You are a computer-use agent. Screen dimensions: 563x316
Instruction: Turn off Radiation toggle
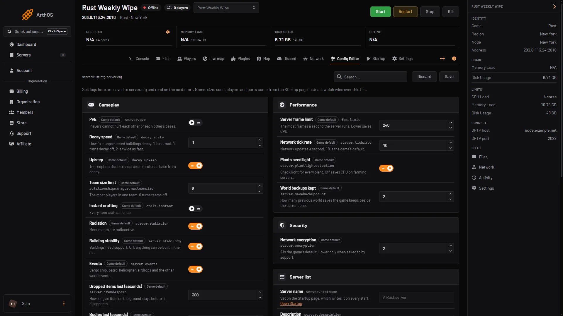point(195,226)
